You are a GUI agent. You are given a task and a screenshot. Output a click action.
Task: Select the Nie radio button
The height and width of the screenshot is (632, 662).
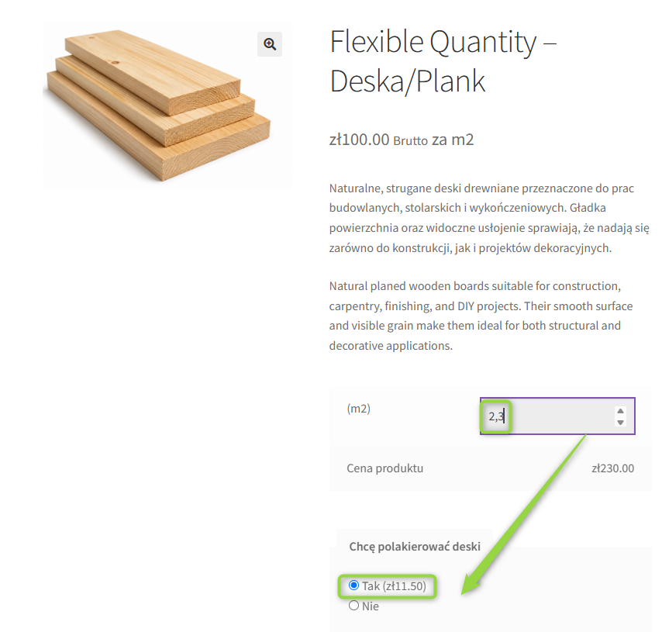[x=353, y=606]
